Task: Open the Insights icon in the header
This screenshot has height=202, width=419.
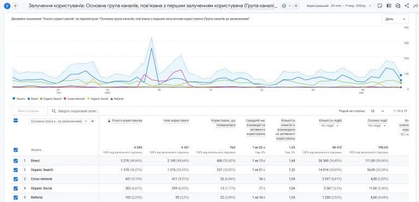Action: pyautogui.click(x=398, y=5)
